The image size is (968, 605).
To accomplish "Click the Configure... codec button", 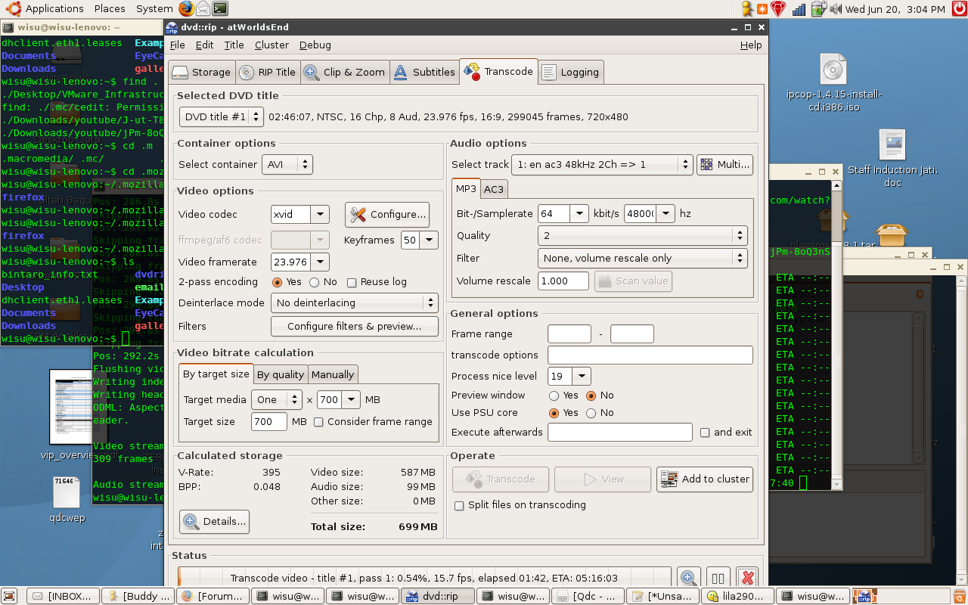I will [x=387, y=215].
